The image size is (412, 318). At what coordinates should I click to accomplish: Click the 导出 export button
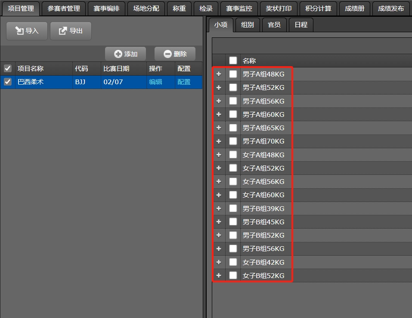(x=71, y=31)
